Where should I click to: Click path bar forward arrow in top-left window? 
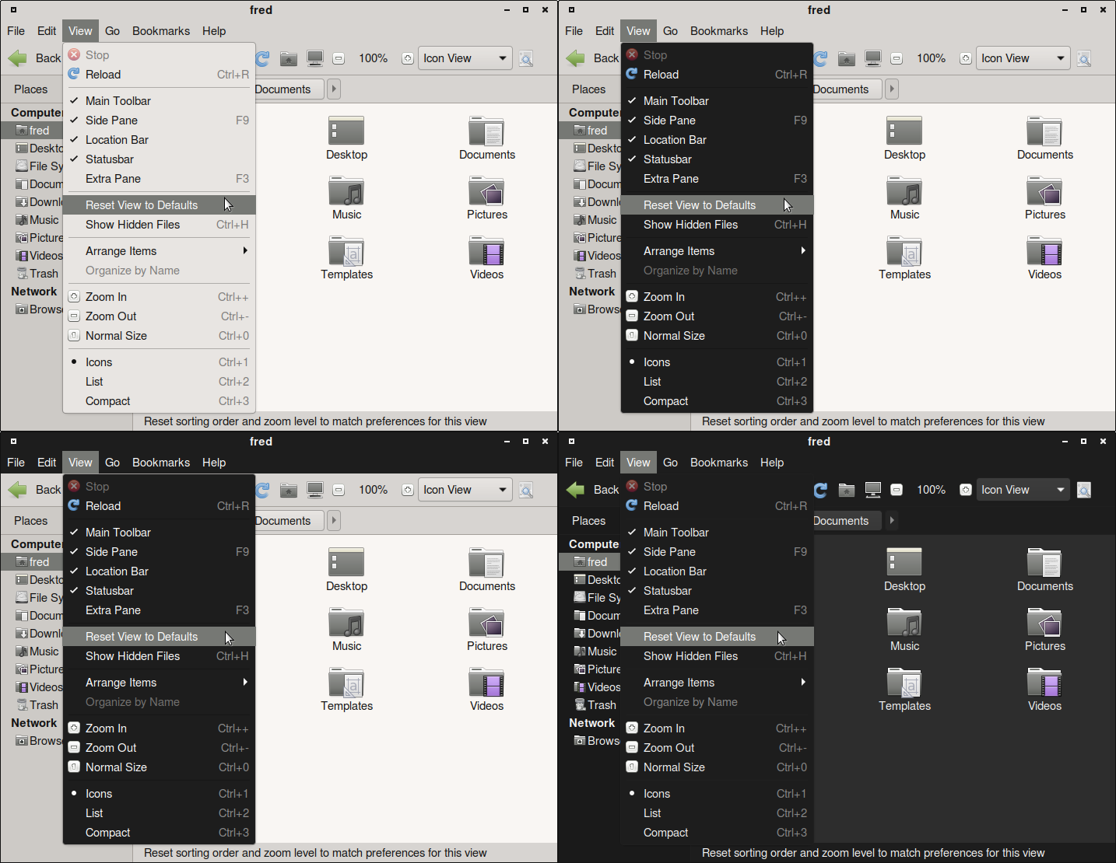[334, 89]
